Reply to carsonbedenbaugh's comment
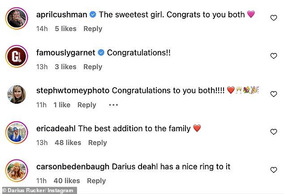284x194 pixels. click(x=96, y=181)
